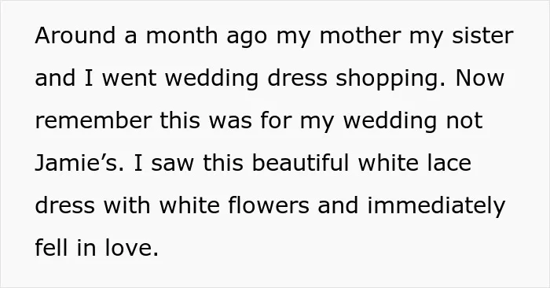Click the name "Jamie's." in the text
Image resolution: width=550 pixels, height=288 pixels.
pos(79,163)
